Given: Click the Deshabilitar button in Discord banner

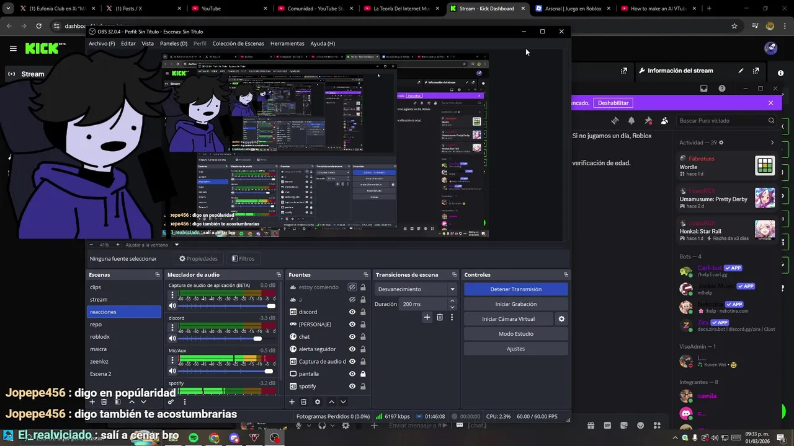Looking at the screenshot, I should click(613, 103).
